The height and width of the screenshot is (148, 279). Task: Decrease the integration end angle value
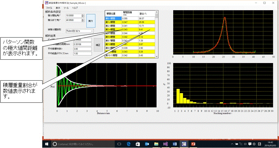click(x=83, y=21)
